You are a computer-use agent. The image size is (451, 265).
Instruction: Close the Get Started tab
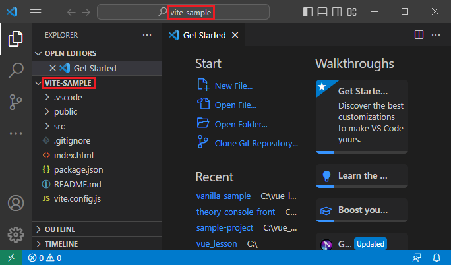235,35
